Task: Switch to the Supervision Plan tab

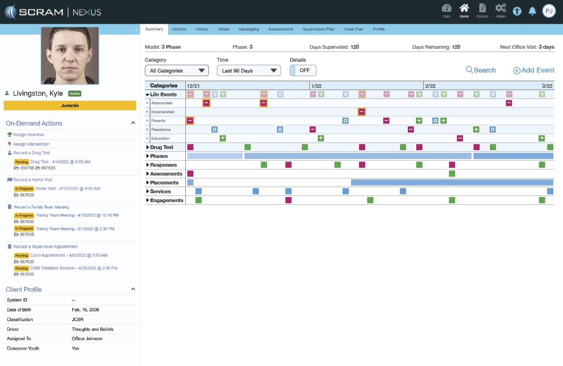Action: pyautogui.click(x=318, y=29)
